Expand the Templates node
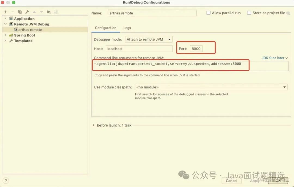 pos(5,41)
